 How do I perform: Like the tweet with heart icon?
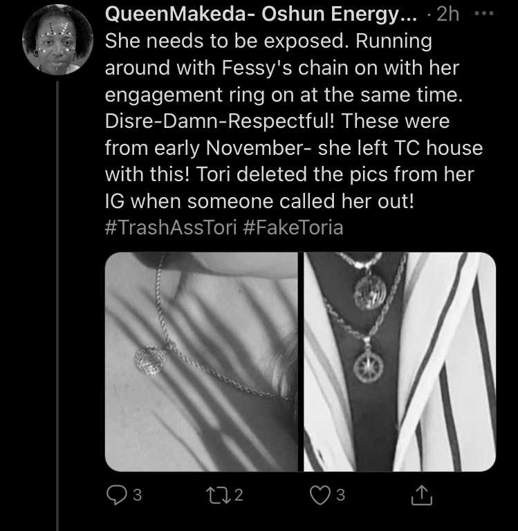tap(320, 495)
